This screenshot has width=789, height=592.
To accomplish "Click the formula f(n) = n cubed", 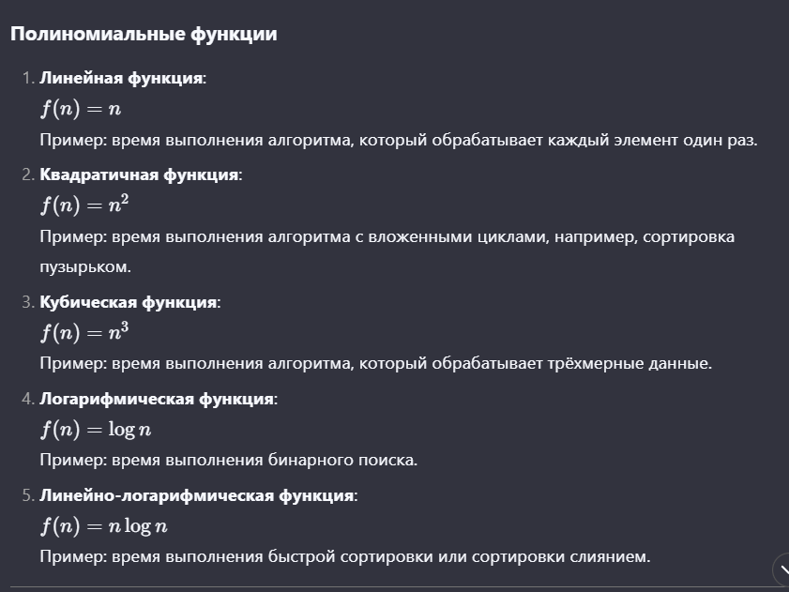I will point(84,331).
